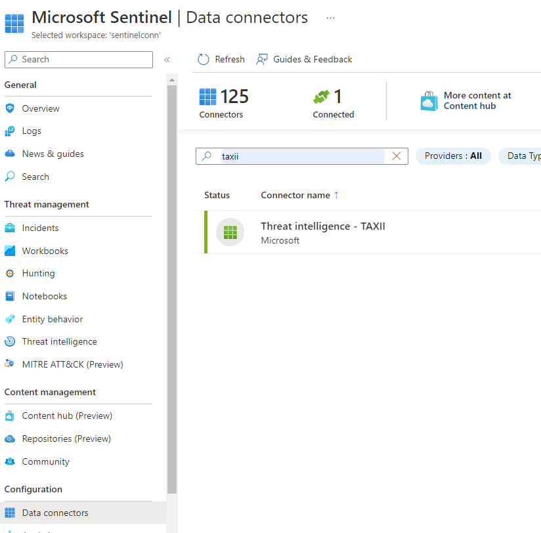
Task: Click the Guides & Feedback person icon
Action: click(262, 59)
